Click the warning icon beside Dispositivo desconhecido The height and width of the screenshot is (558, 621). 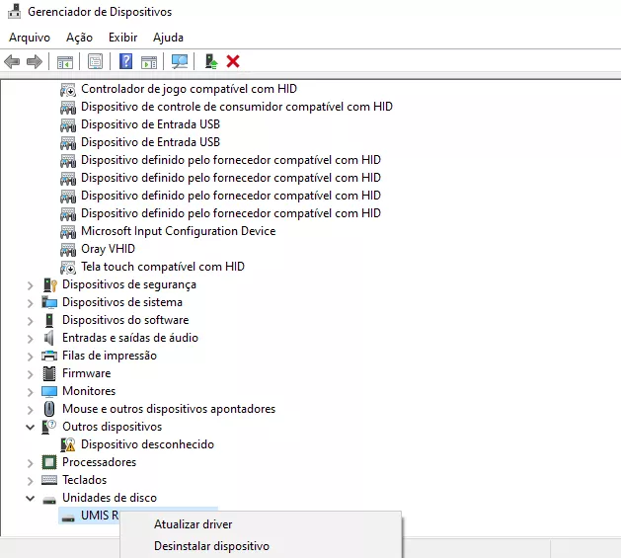(68, 444)
